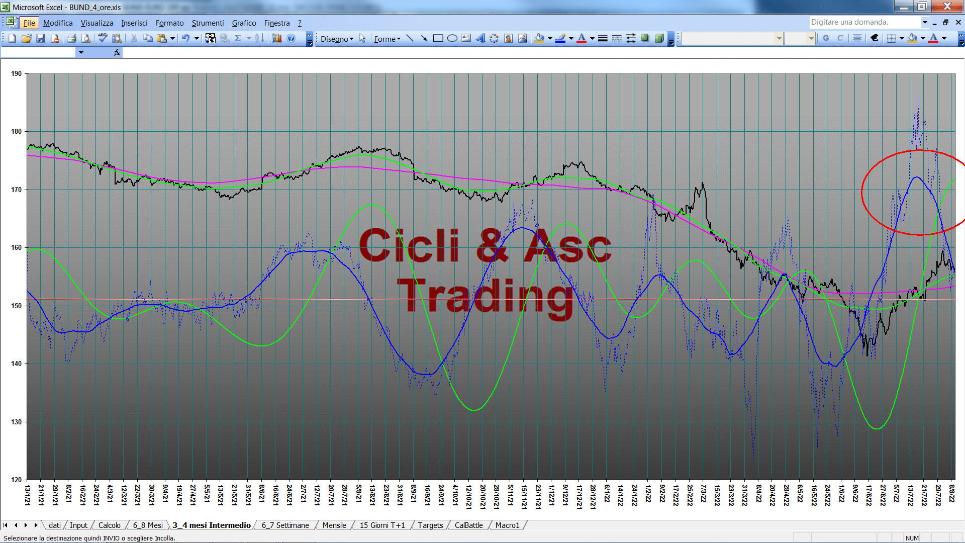Screen dimensions: 965x543
Task: Click the AutoSum sigma icon
Action: point(238,38)
